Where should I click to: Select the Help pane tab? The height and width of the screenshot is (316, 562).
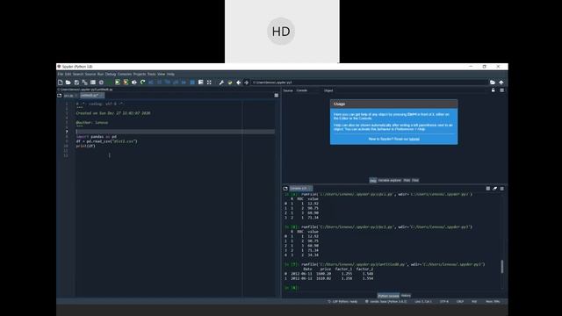pyautogui.click(x=372, y=180)
